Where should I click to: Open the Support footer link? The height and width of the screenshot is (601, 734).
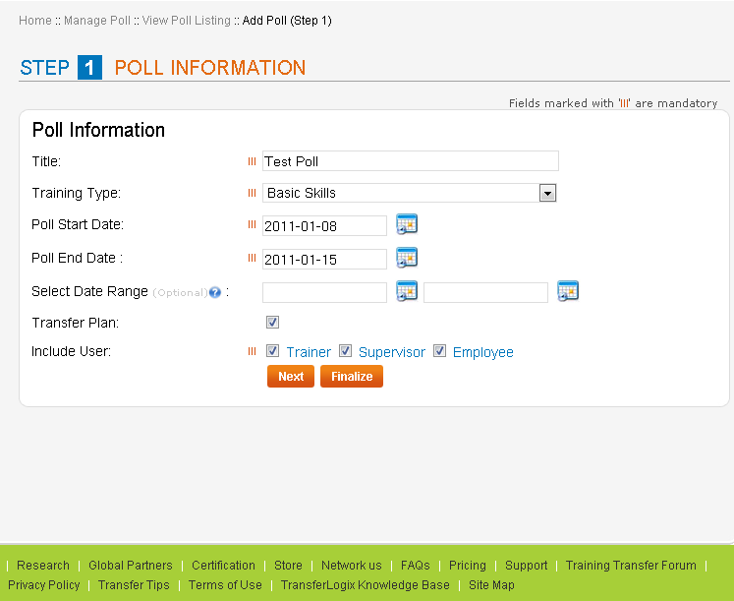point(526,566)
